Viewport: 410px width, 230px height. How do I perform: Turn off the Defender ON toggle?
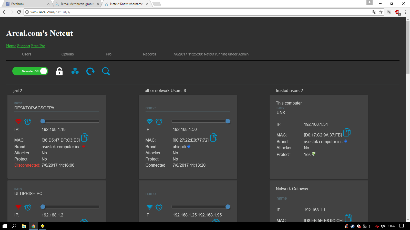(30, 71)
